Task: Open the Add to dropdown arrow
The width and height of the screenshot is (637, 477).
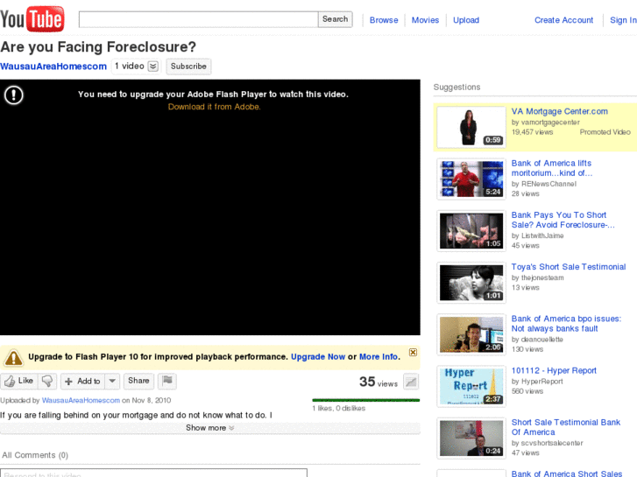Action: pos(112,381)
